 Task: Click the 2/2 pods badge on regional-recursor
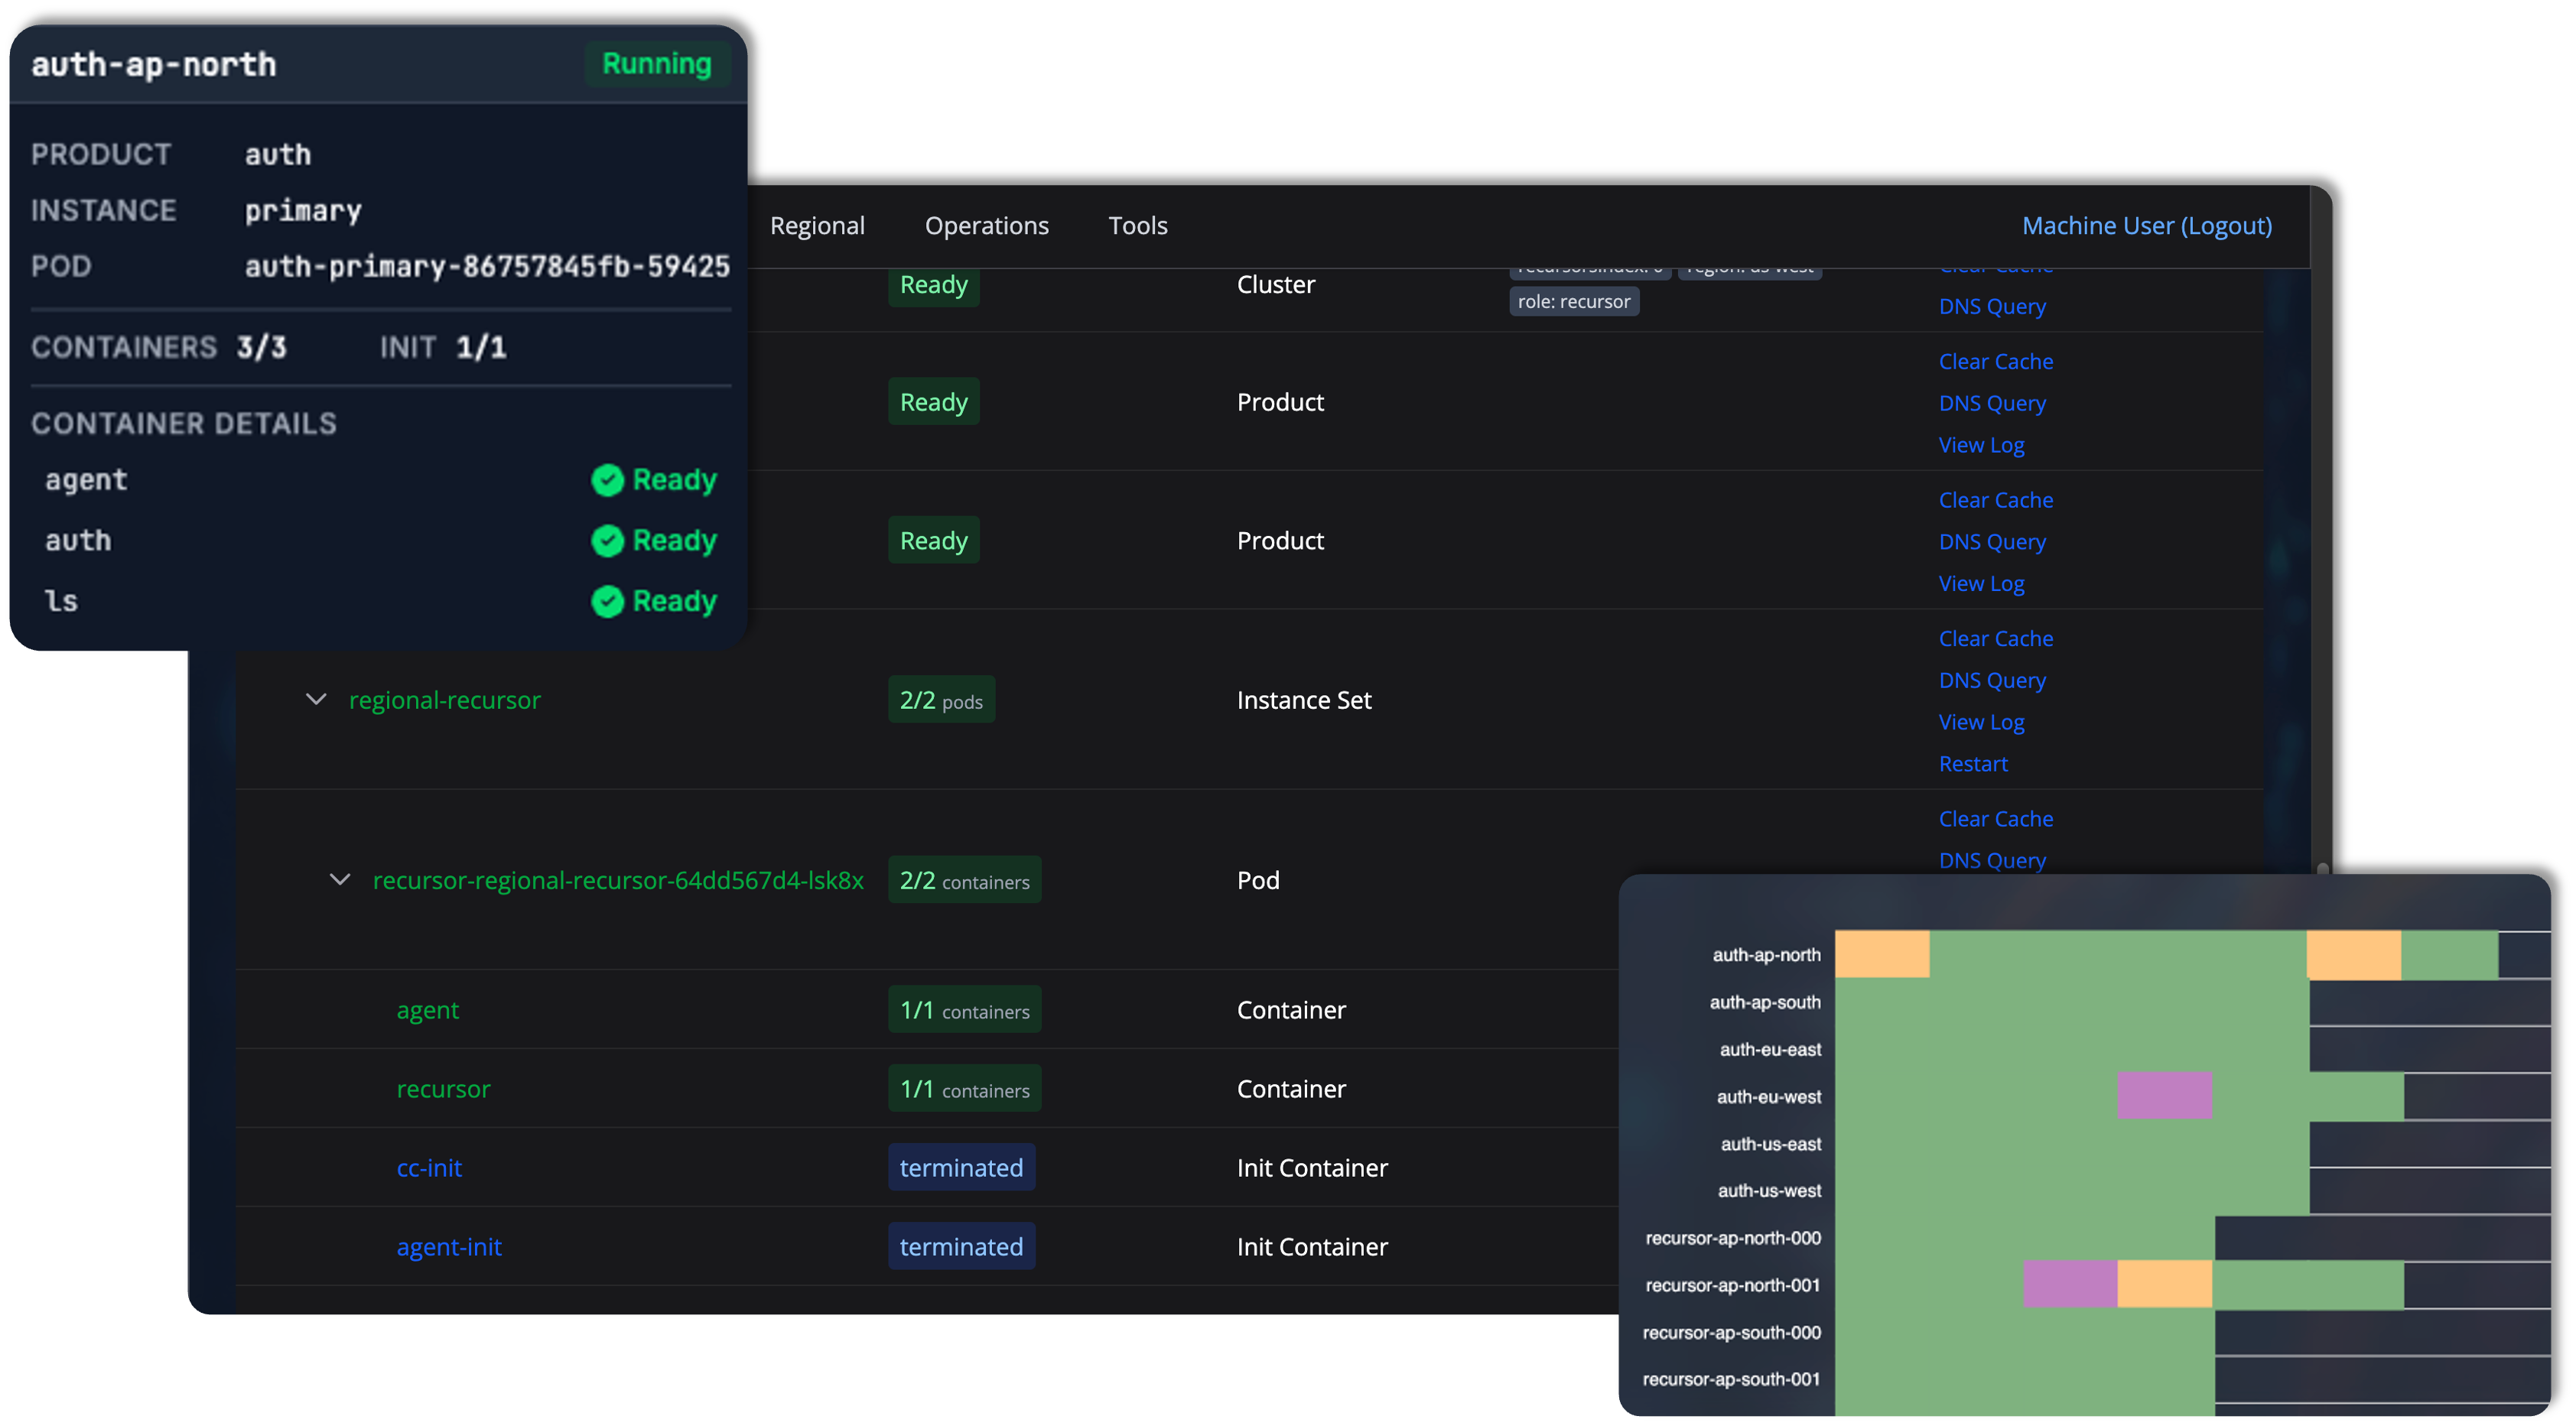(941, 700)
